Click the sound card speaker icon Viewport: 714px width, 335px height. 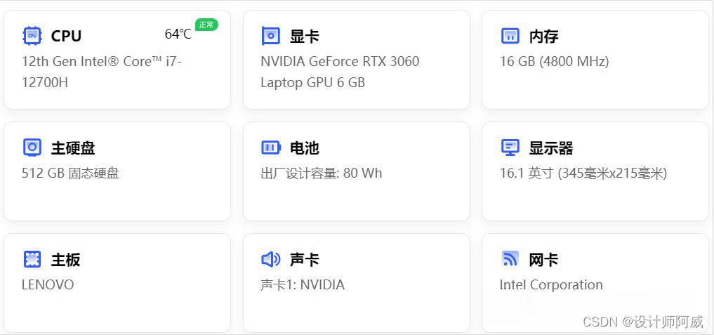point(270,259)
